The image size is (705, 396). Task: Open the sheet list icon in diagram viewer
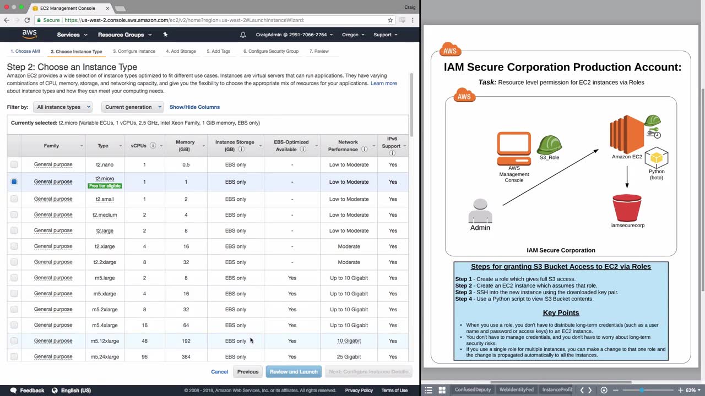click(428, 390)
